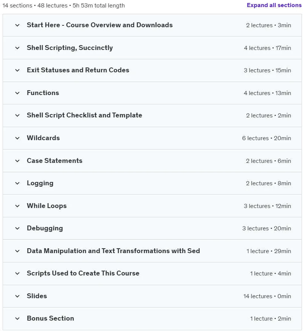The image size is (303, 331).
Task: Open Shell Scripting, Succinctly section title
Action: coord(70,48)
